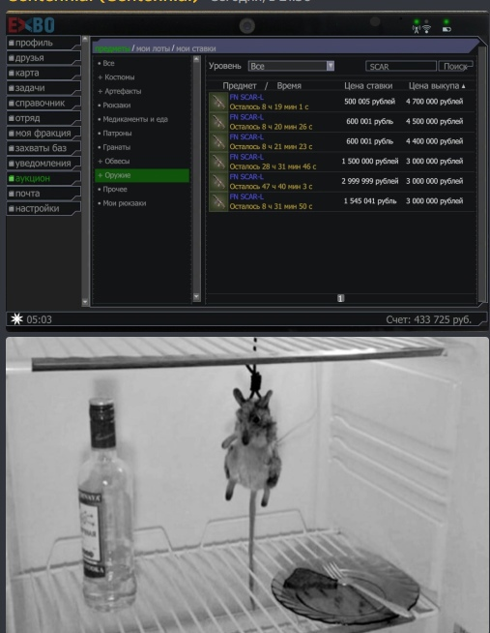Sort by Цена выкупа column
The height and width of the screenshot is (633, 490).
(437, 85)
